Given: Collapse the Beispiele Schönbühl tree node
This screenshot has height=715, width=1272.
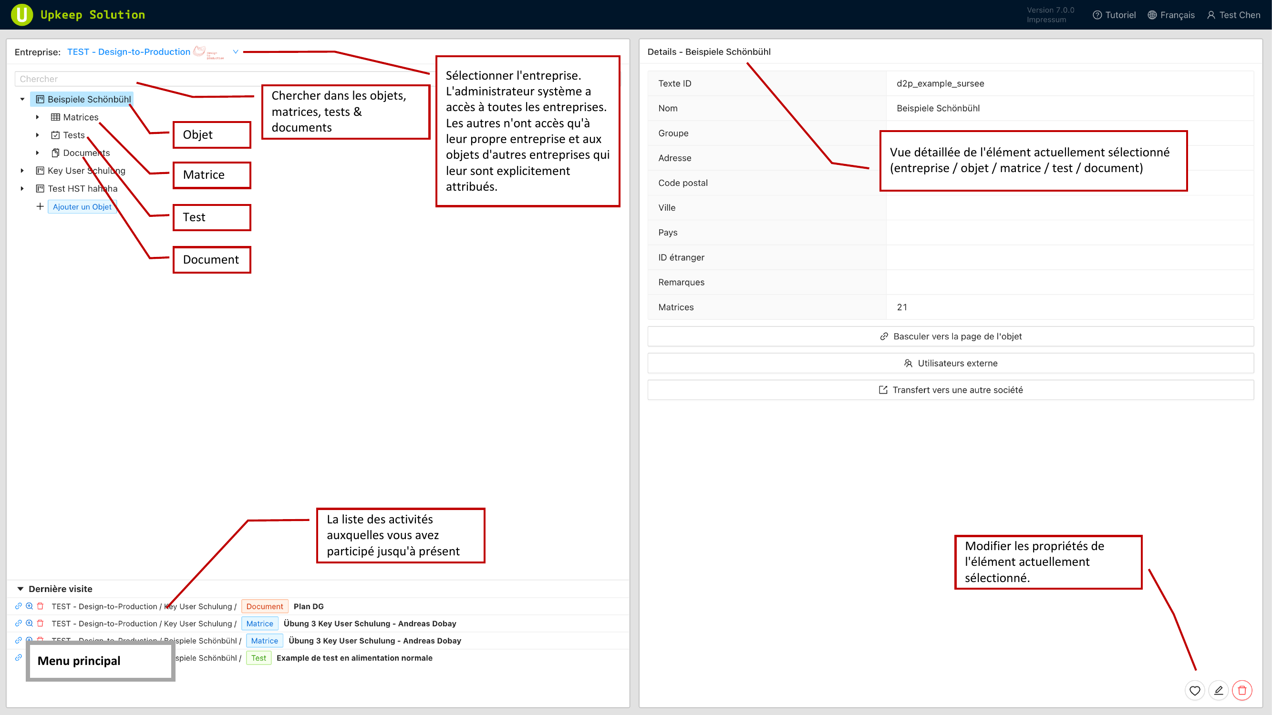Looking at the screenshot, I should tap(22, 99).
